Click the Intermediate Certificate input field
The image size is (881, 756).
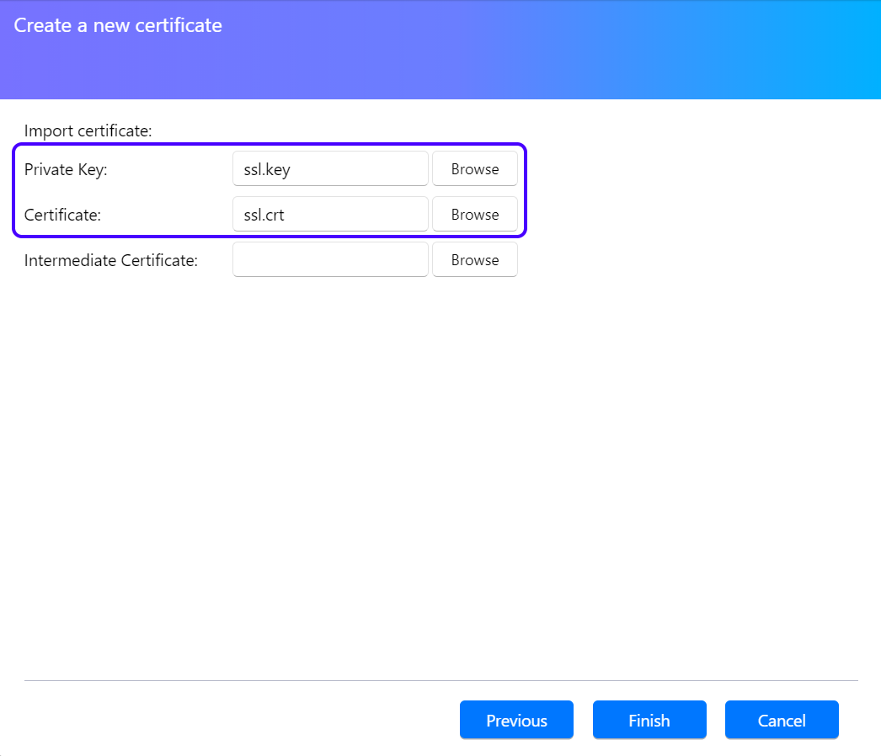330,259
